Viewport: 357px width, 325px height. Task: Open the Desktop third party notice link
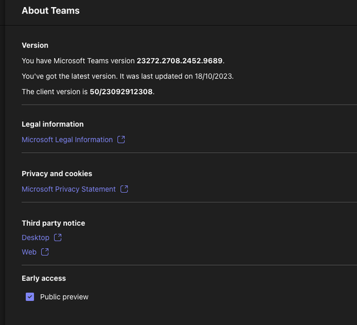point(35,237)
